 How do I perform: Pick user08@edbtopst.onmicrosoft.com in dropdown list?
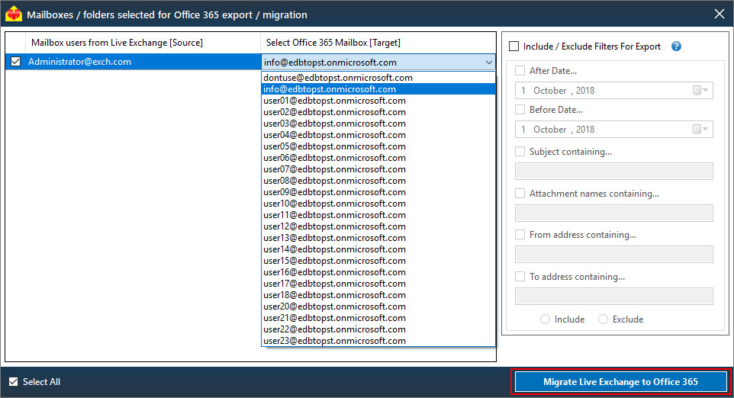tap(378, 181)
